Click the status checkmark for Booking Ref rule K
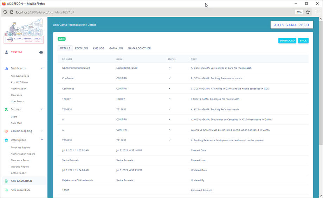 click(x=169, y=109)
